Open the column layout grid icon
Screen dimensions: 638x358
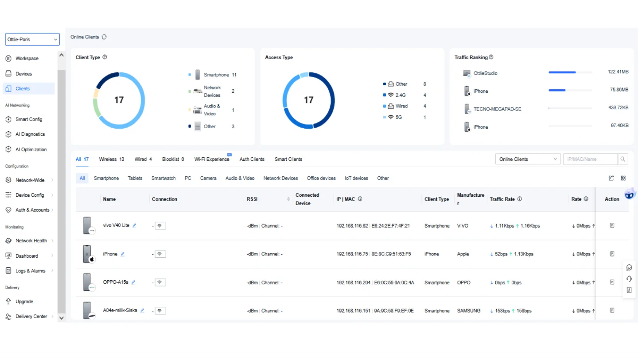click(x=623, y=178)
